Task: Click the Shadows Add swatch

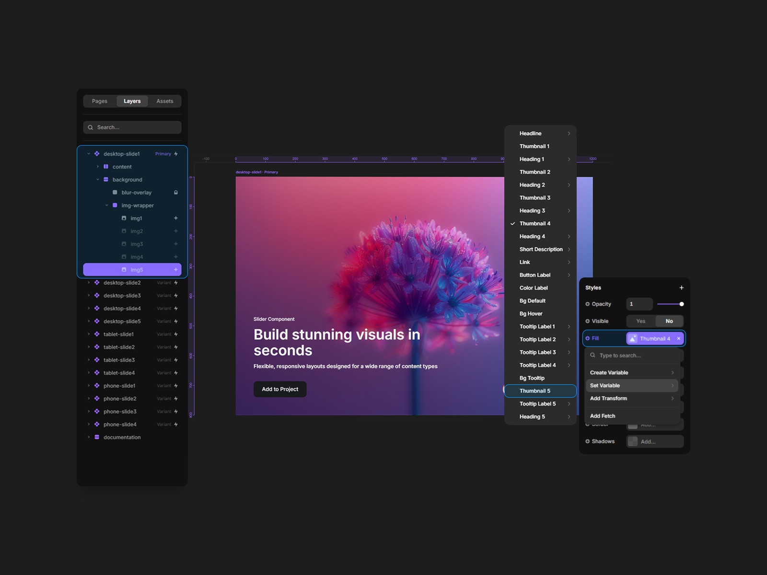Action: click(633, 442)
